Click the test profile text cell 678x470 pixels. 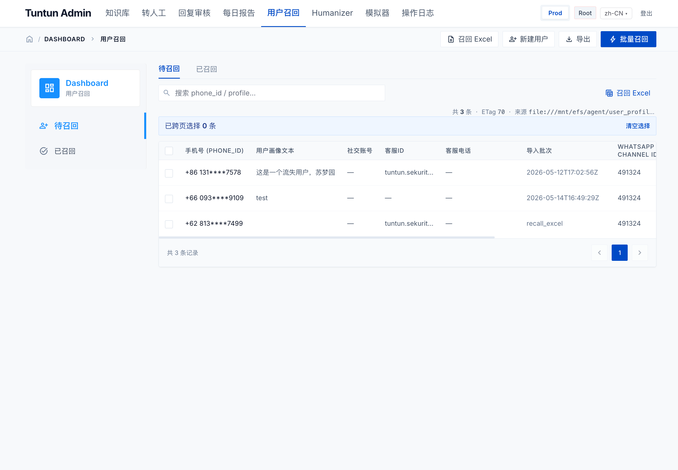click(262, 198)
